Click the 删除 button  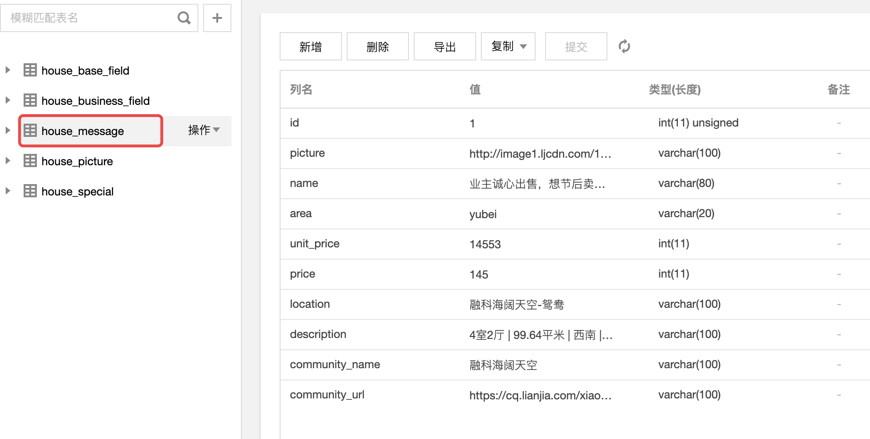(x=378, y=46)
